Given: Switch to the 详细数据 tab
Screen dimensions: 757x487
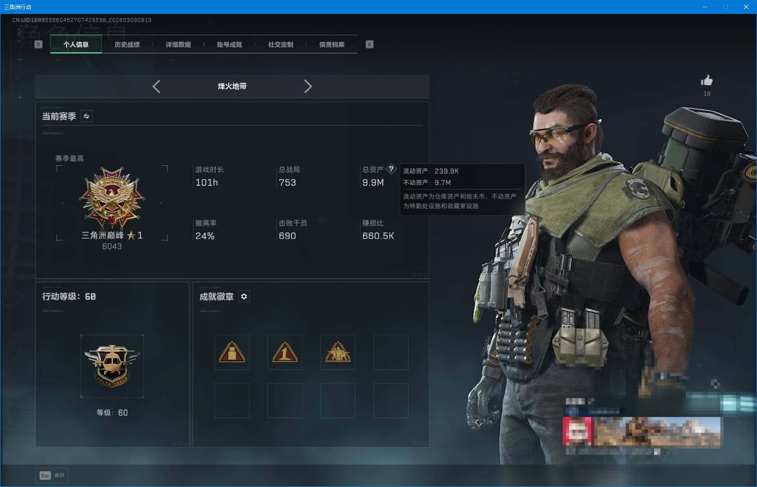Looking at the screenshot, I should click(178, 44).
